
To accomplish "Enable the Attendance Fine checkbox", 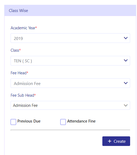I will pos(63,122).
